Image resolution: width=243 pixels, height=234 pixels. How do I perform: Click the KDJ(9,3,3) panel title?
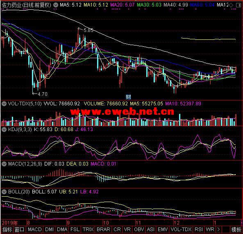tap(20, 129)
